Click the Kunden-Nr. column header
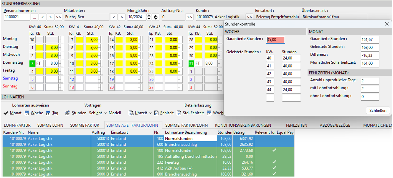This screenshot has height=178, width=393. (15, 133)
